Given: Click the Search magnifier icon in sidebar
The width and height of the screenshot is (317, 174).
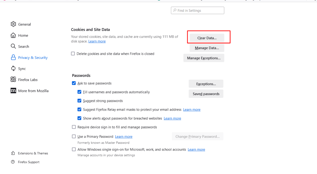Looking at the screenshot, I should click(13, 46).
